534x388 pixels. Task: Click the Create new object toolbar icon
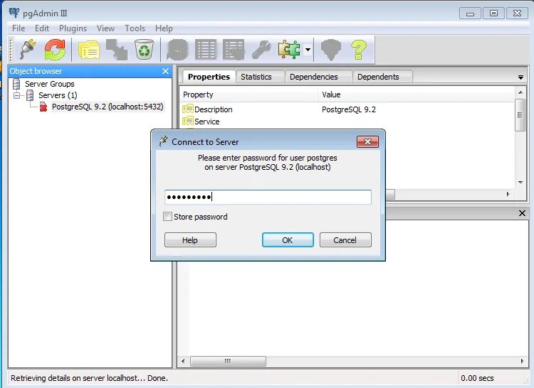117,50
